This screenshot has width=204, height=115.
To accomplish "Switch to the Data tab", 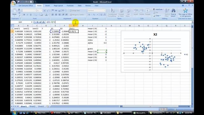I will [79, 6].
